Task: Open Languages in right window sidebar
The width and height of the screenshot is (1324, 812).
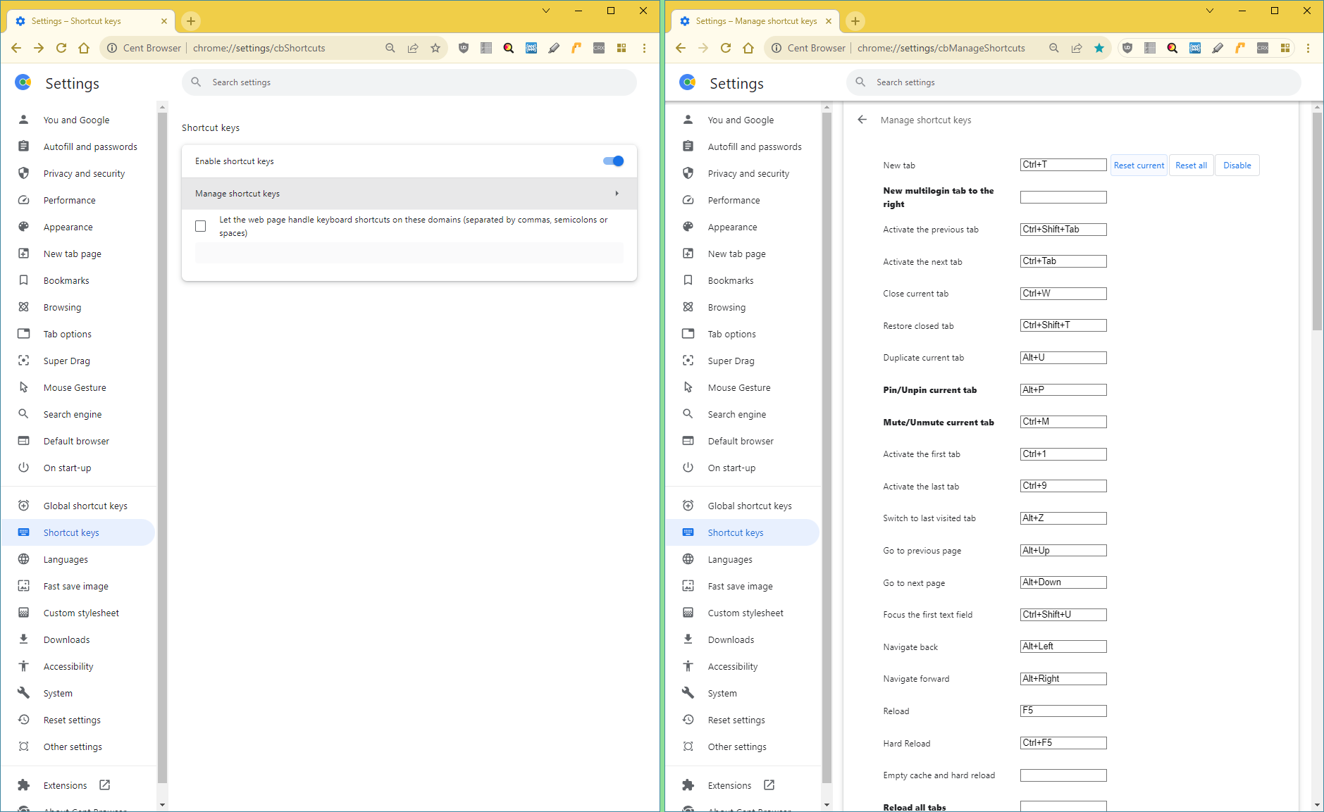Action: [730, 559]
